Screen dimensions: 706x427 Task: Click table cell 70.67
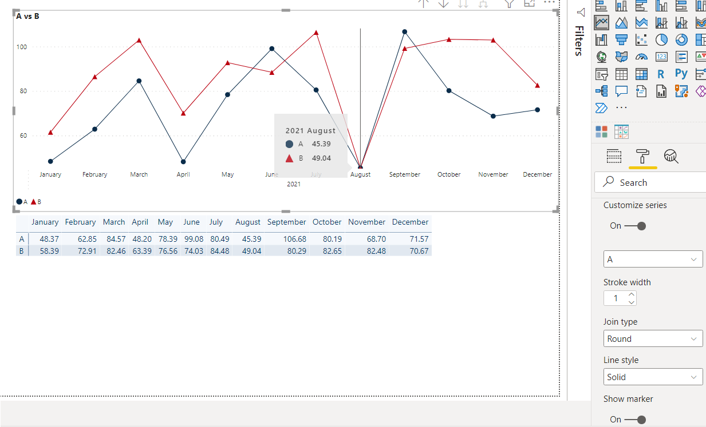coord(419,251)
